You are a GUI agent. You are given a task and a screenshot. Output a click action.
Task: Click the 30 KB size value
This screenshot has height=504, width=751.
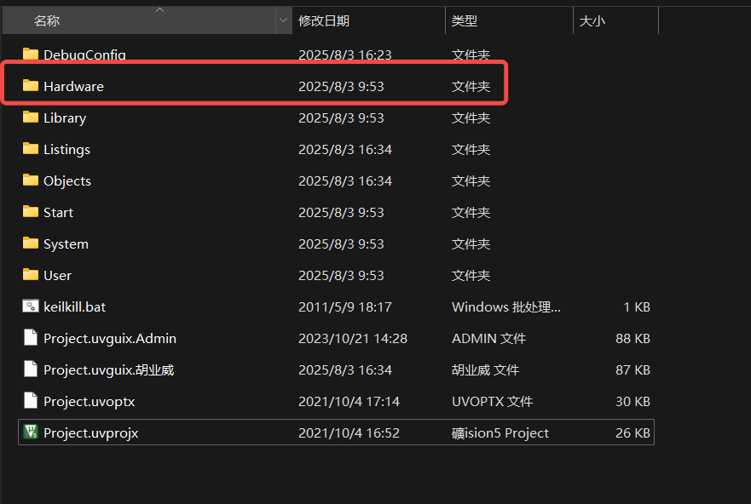point(633,402)
